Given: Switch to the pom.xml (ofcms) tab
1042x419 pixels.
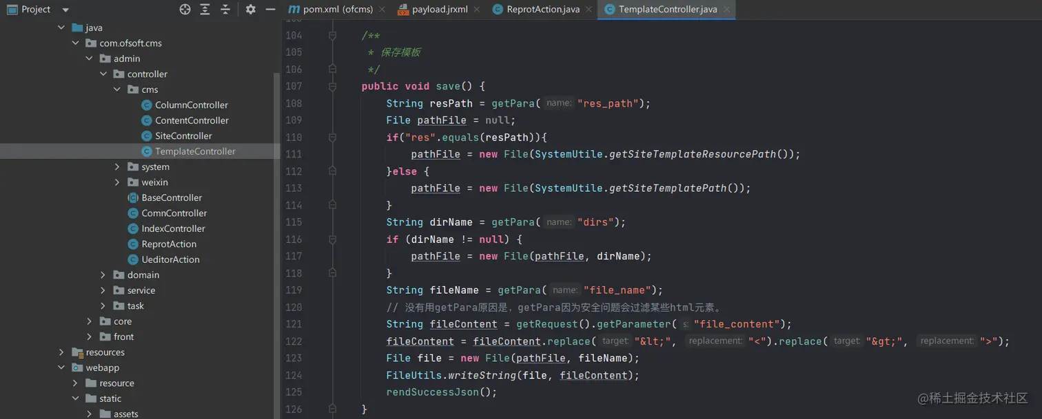Looking at the screenshot, I should (338, 9).
